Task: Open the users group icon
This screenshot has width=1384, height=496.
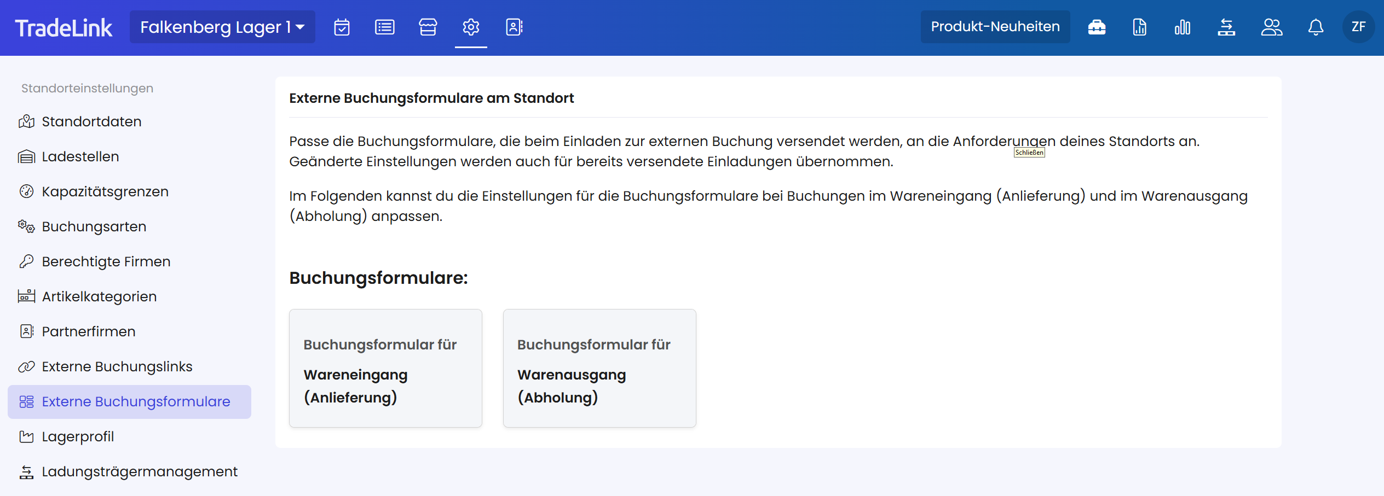Action: tap(1271, 27)
